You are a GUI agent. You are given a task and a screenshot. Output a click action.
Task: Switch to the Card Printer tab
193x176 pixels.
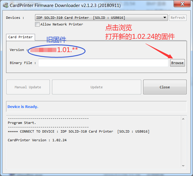pos(20,37)
